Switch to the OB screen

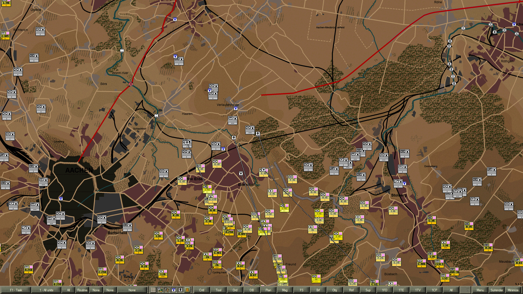pos(251,290)
